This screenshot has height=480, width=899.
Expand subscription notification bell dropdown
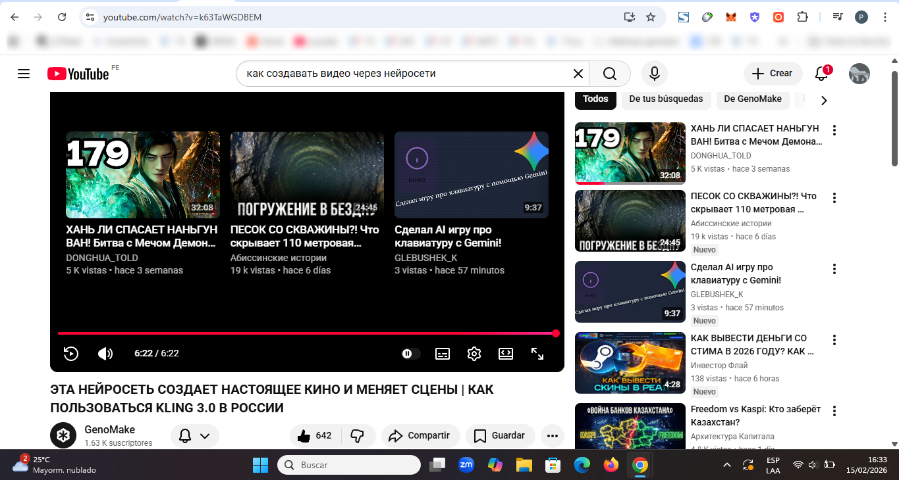[x=195, y=436]
